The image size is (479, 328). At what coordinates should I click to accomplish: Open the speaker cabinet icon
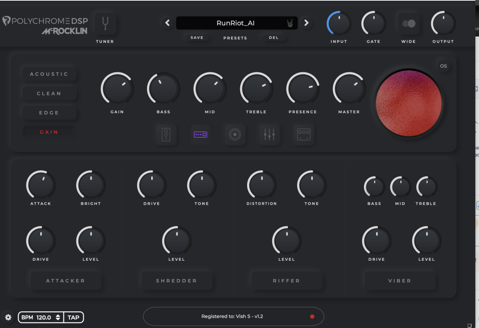(235, 135)
